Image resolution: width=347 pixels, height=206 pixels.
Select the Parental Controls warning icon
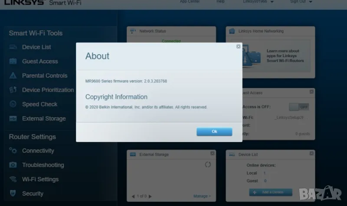13,76
